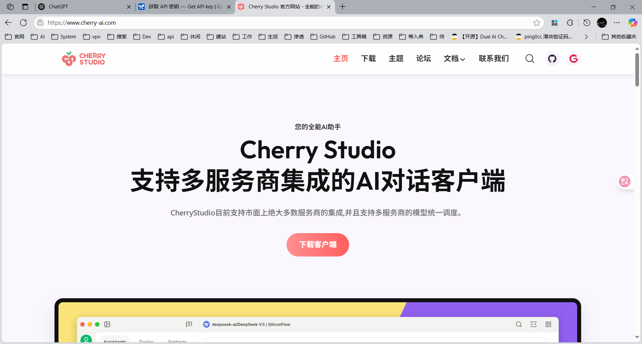Switch to the 获取 API 密钥 tab
Image resolution: width=642 pixels, height=344 pixels.
(185, 7)
